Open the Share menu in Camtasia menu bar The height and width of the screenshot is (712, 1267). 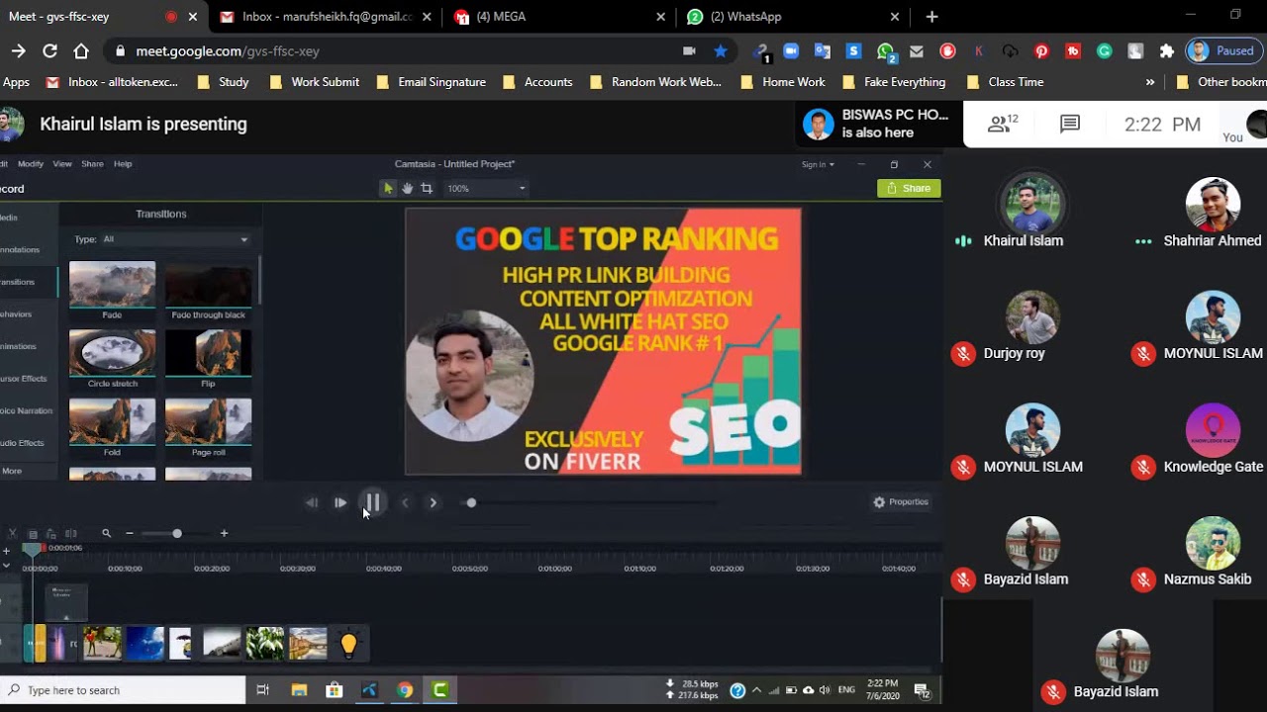92,164
